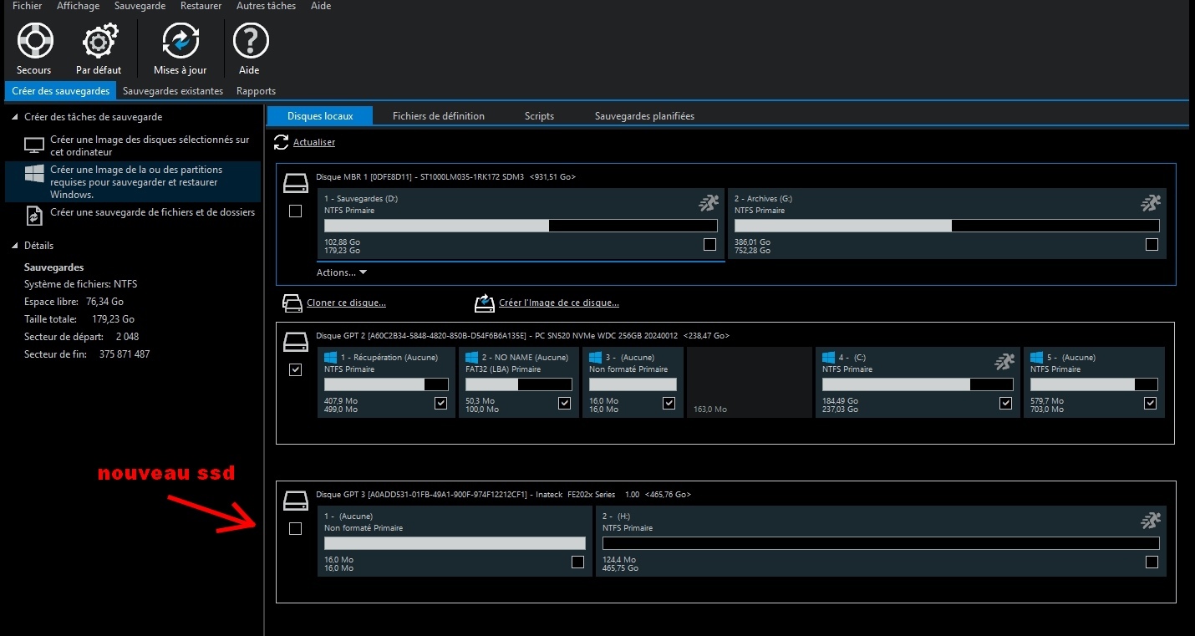The width and height of the screenshot is (1195, 636).
Task: Click the Actualiser refresh icon
Action: [x=282, y=143]
